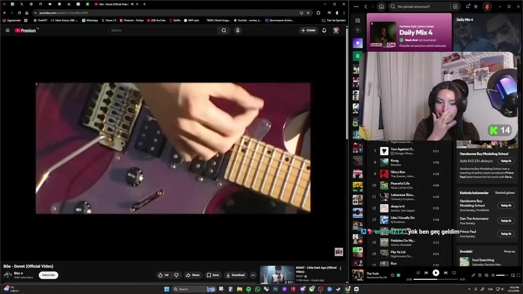Open Liked Songs in Spotify sidebar
Screen dimensions: 523x294
pyautogui.click(x=358, y=43)
